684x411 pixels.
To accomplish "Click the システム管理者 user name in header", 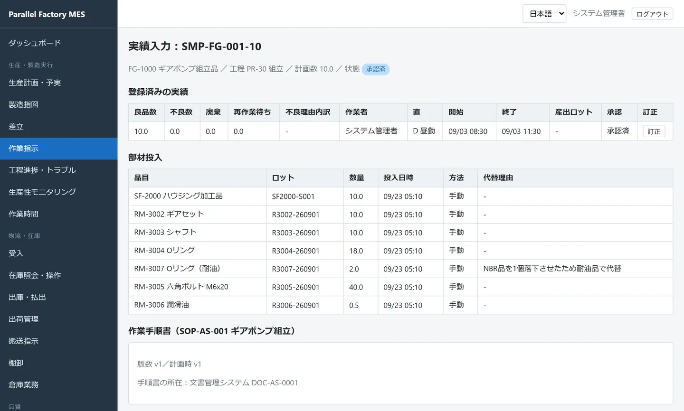I will click(599, 13).
